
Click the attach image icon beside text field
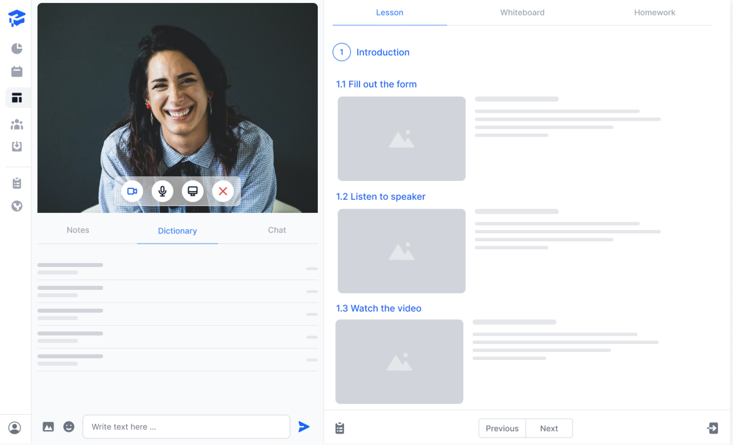(x=48, y=427)
